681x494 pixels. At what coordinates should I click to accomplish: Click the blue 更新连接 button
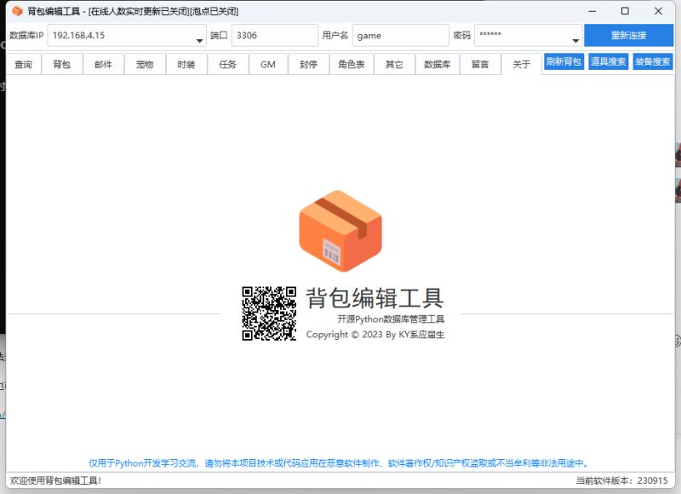tap(629, 37)
